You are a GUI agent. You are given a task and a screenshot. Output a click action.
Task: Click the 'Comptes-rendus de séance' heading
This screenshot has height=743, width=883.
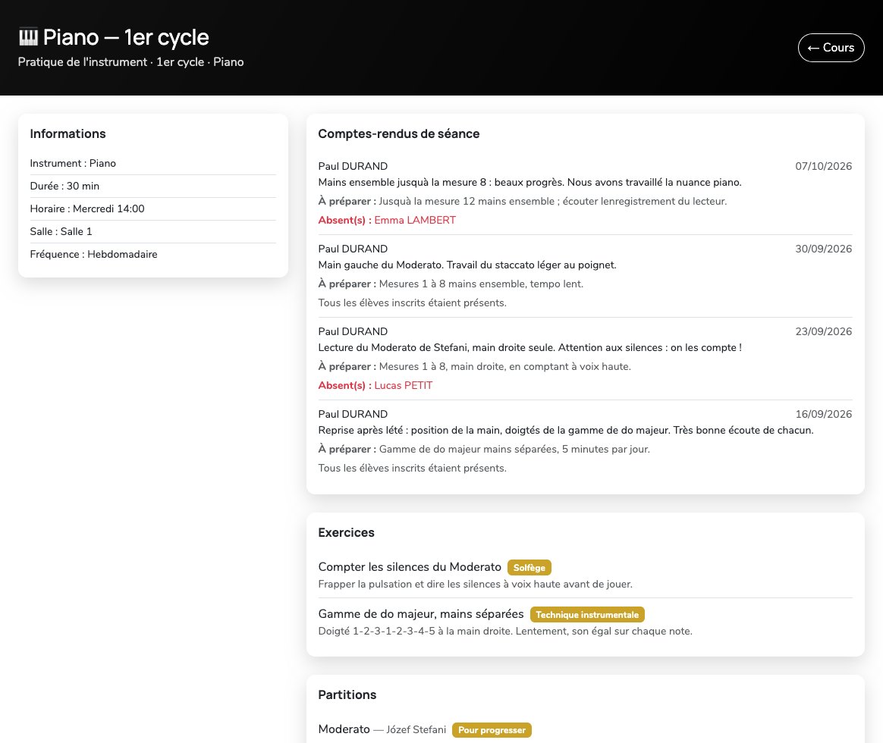(x=399, y=134)
